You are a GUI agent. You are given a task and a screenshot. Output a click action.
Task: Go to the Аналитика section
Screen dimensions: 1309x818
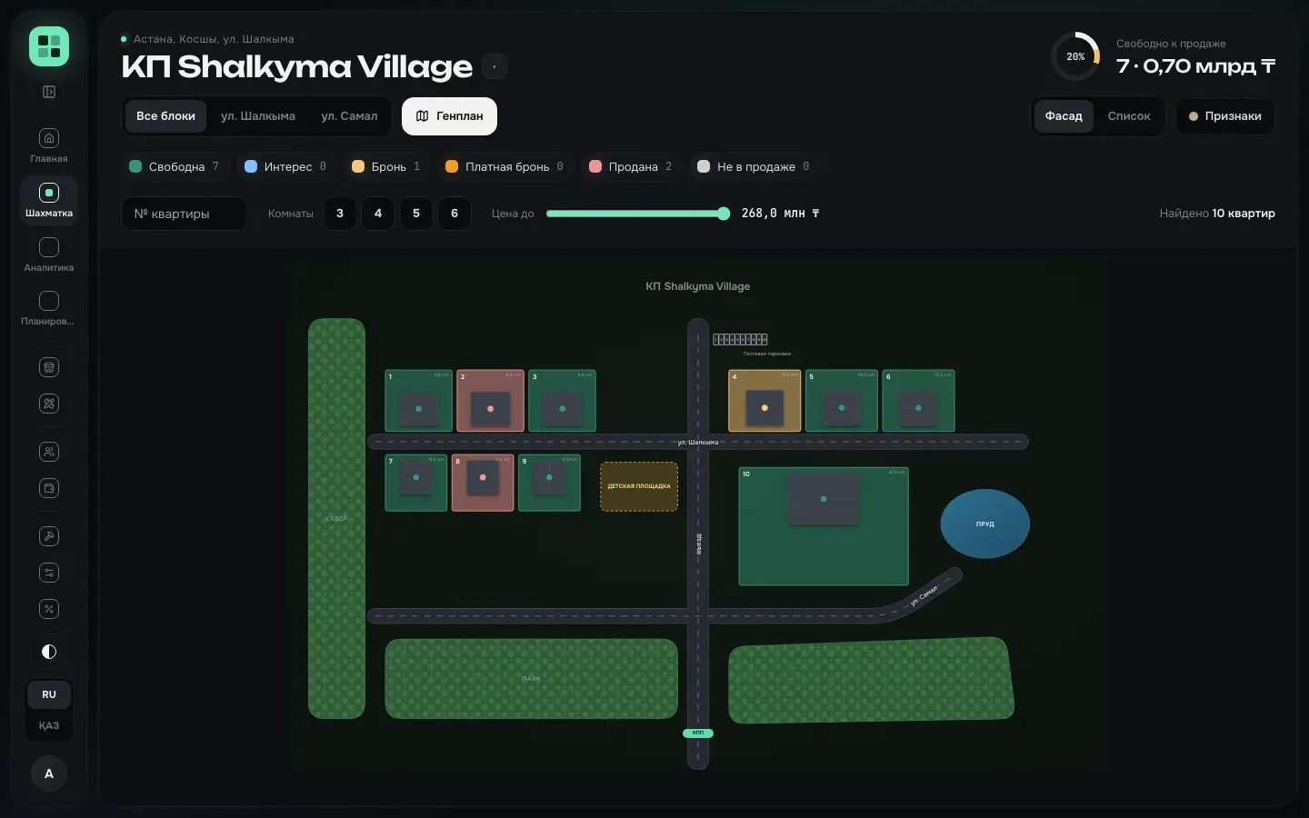tap(49, 254)
